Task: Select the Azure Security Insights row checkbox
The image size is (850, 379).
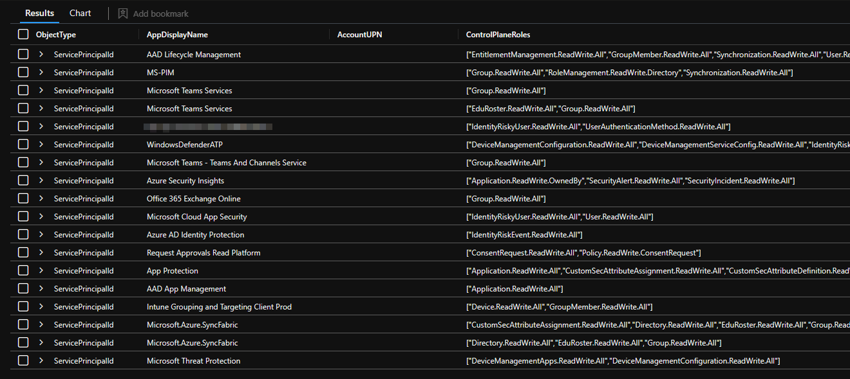Action: pyautogui.click(x=23, y=180)
